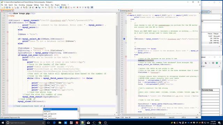Open Find with the binoculars icon

(36, 7)
